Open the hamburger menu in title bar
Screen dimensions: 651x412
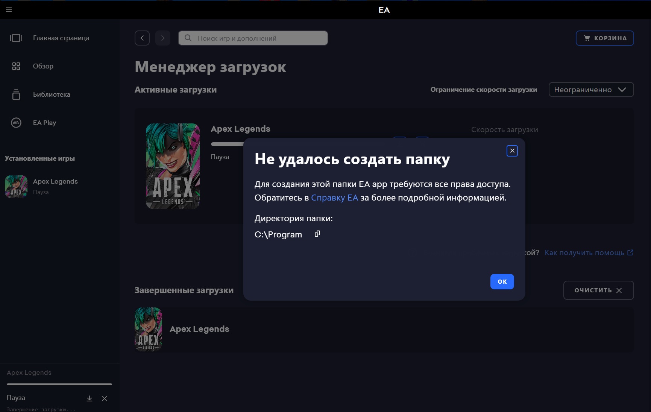click(x=9, y=9)
